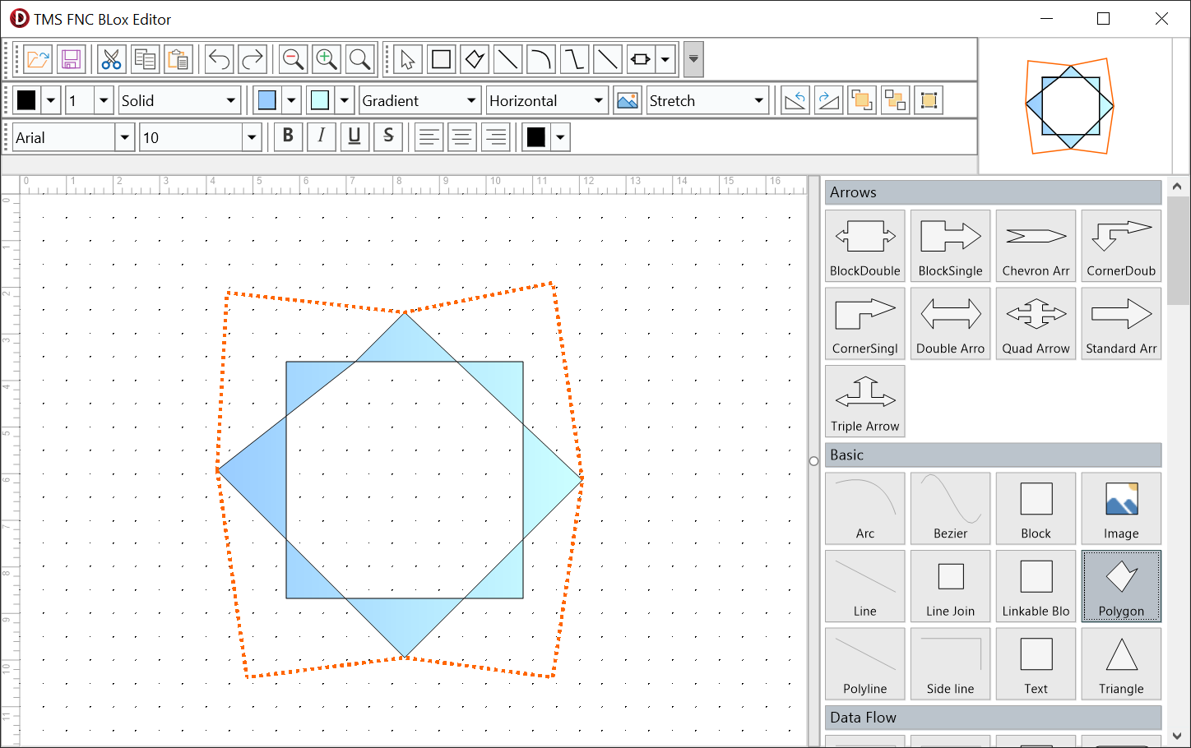
Task: Pick the BlockDouble arrow shape
Action: 865,246
